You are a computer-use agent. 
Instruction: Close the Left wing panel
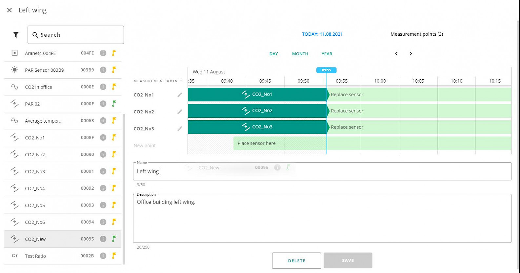(x=10, y=10)
